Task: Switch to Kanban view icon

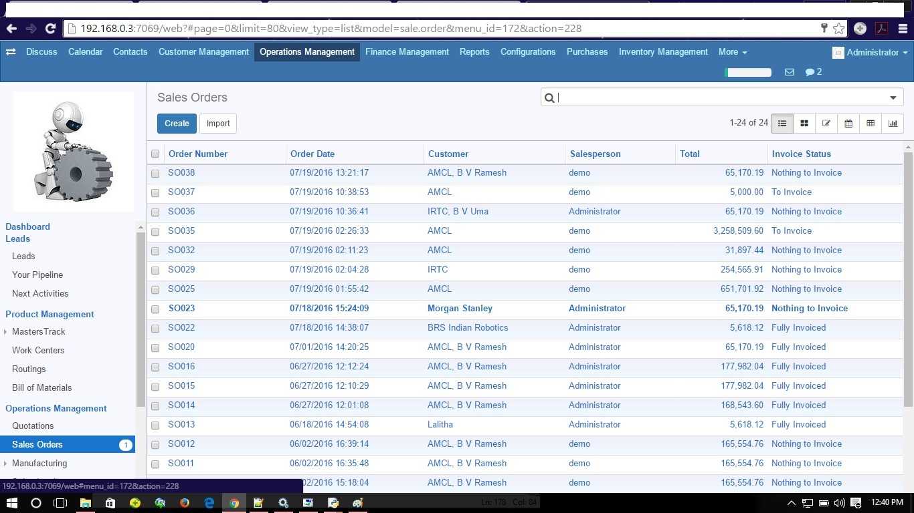Action: [804, 124]
